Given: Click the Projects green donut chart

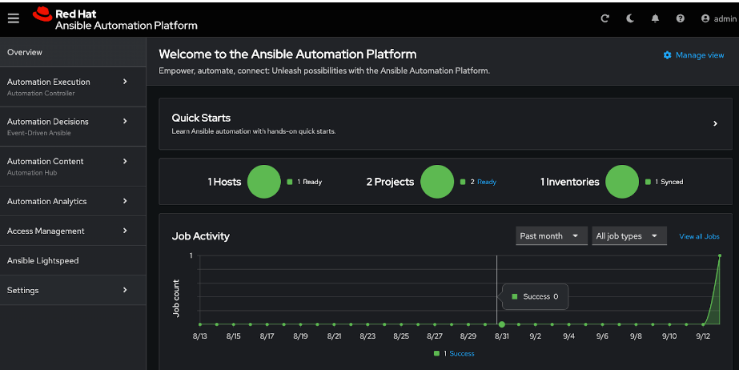Looking at the screenshot, I should point(437,182).
